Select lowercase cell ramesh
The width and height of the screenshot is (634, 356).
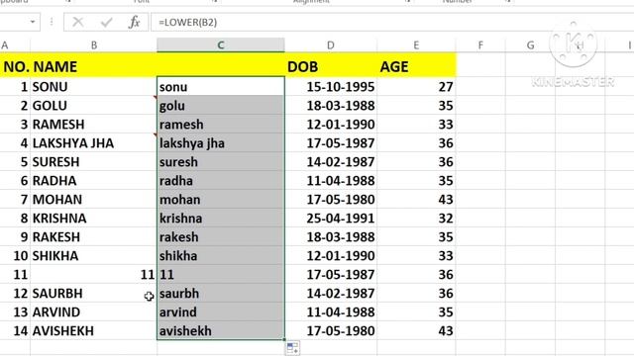pyautogui.click(x=221, y=124)
